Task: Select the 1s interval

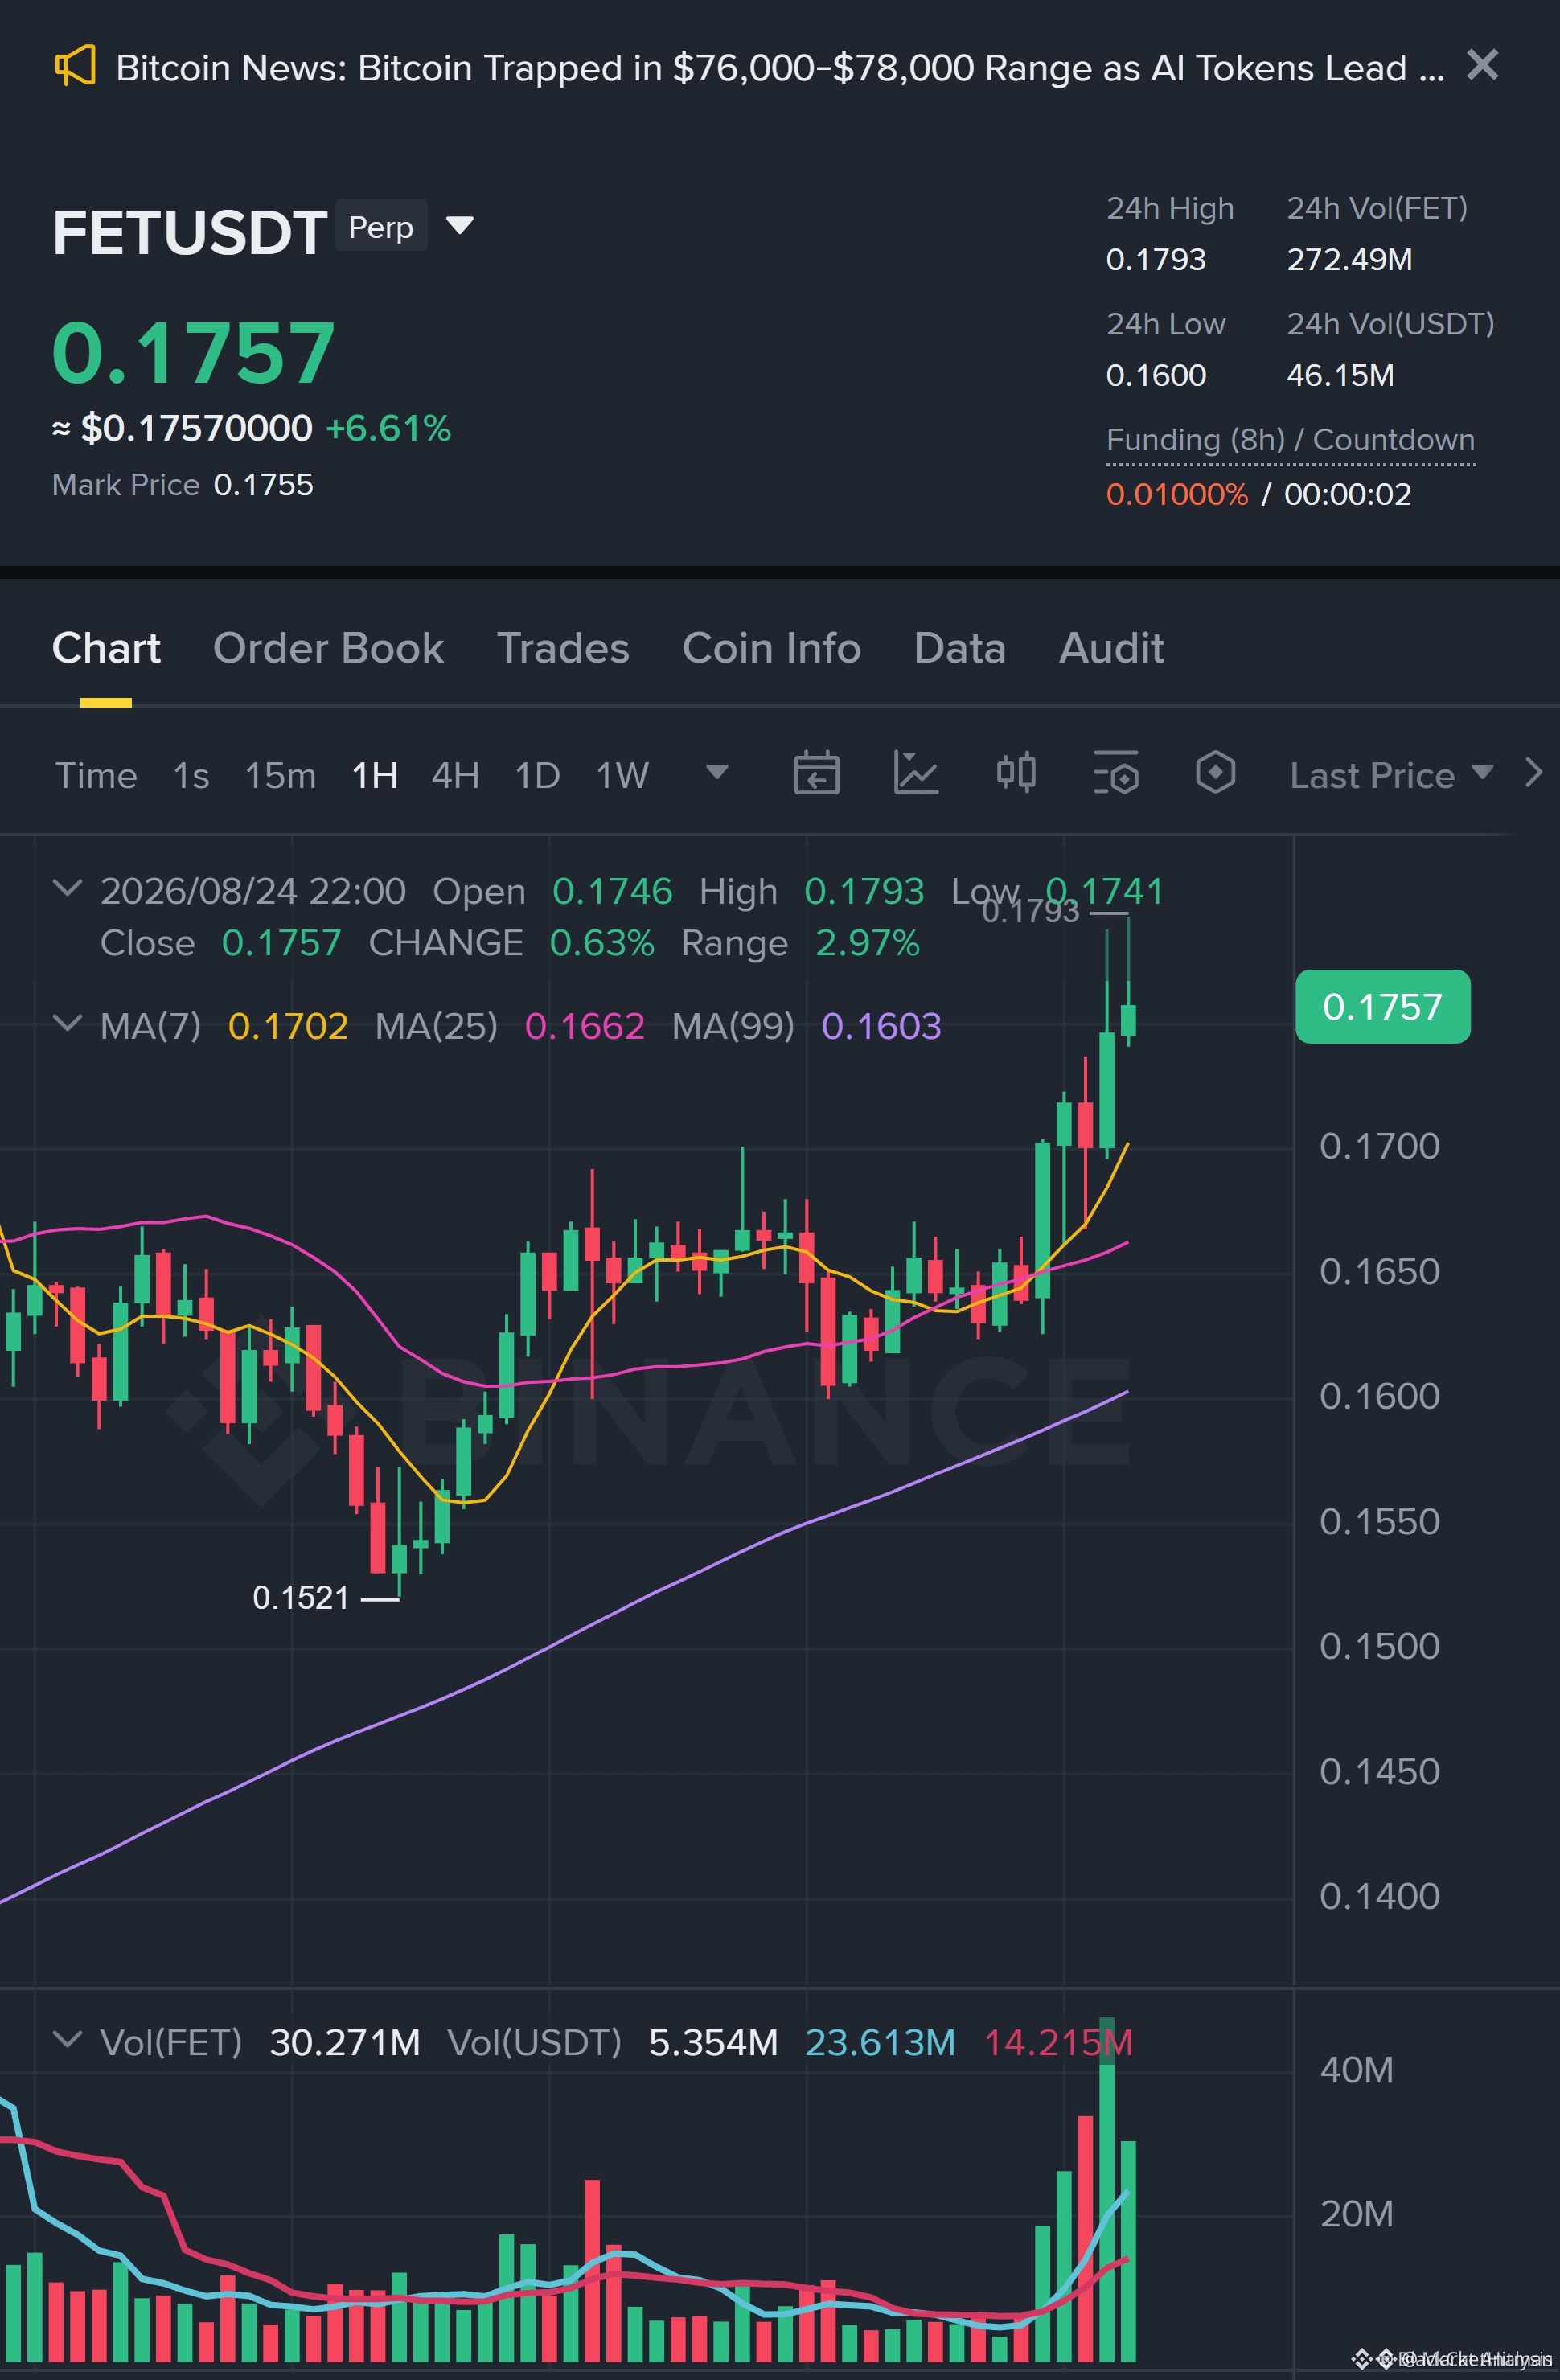Action: coord(191,775)
